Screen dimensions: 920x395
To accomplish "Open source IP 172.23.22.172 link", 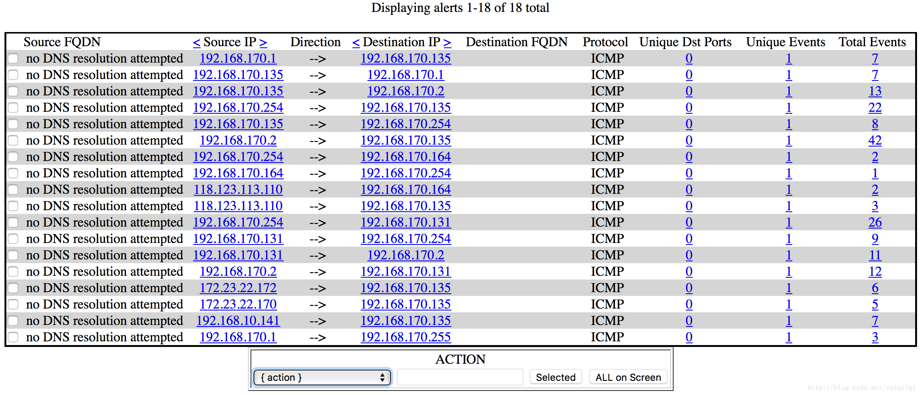I will (x=238, y=288).
